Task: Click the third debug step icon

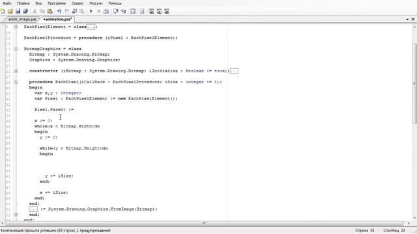Action: (167, 11)
